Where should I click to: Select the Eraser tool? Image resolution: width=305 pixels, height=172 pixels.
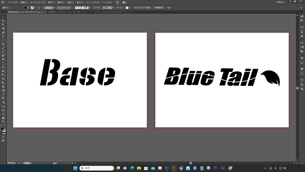click(x=3, y=59)
